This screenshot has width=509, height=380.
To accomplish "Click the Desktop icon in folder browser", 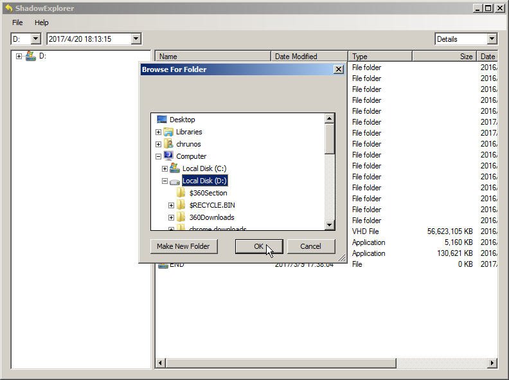I will tap(162, 120).
